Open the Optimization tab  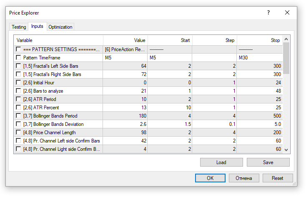60,27
